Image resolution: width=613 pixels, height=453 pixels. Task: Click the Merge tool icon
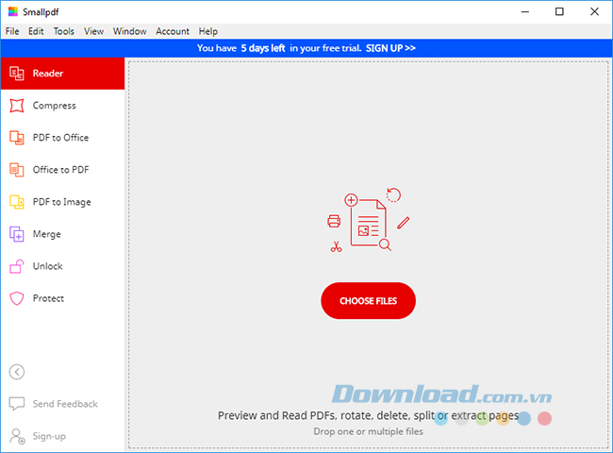16,234
